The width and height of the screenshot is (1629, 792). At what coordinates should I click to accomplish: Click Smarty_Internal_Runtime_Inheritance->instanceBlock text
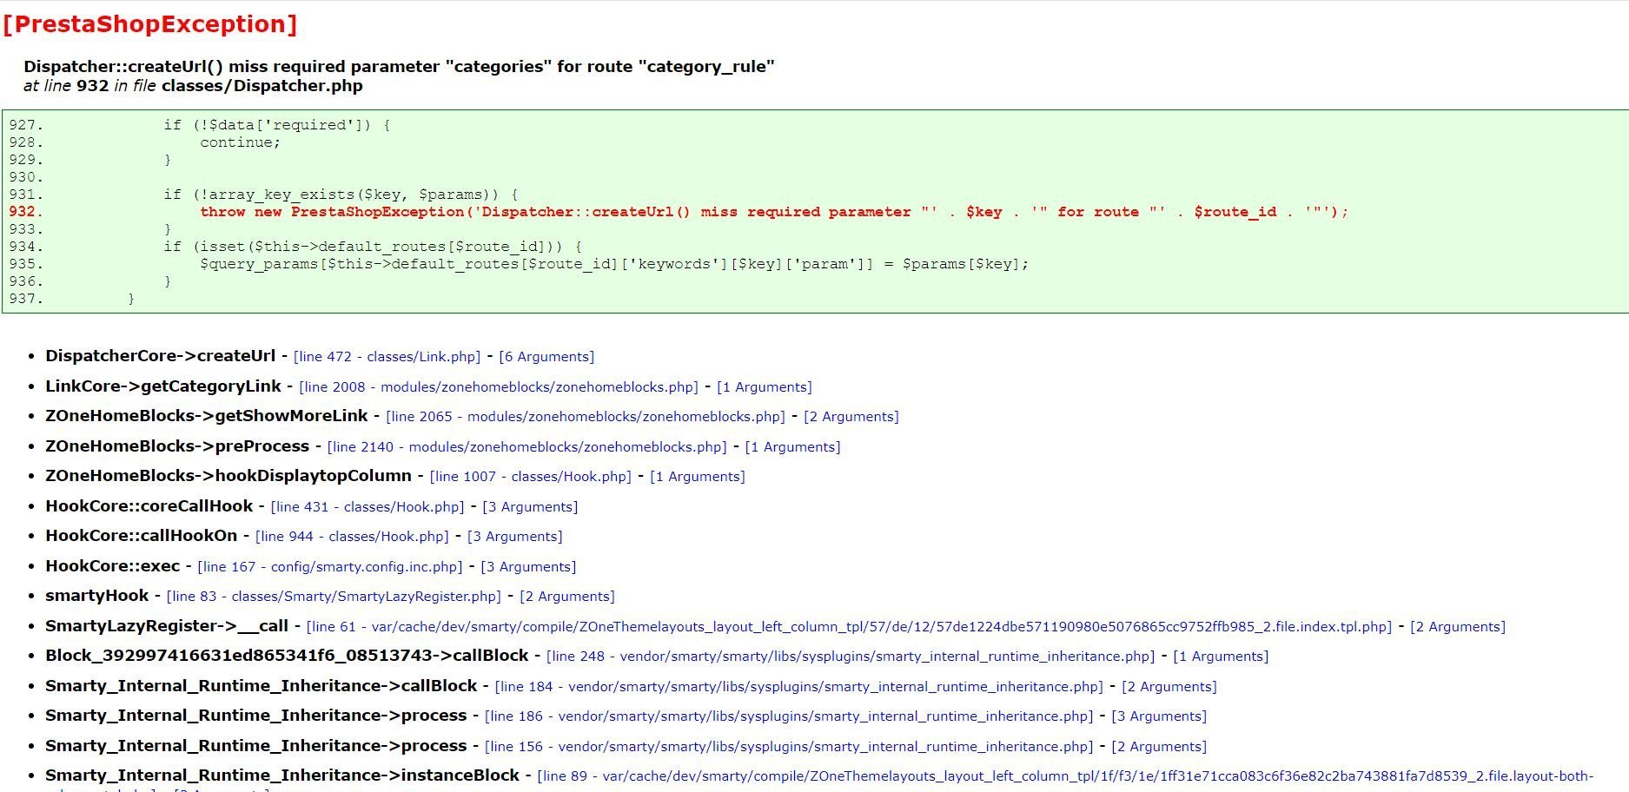coord(282,775)
